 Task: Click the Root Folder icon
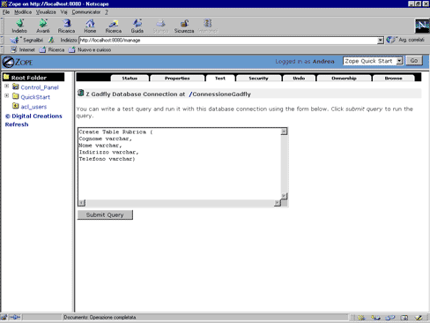point(6,77)
